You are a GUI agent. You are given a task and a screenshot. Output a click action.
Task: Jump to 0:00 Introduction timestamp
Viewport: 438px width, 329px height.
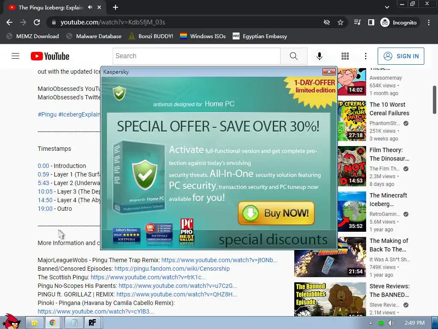(x=43, y=166)
